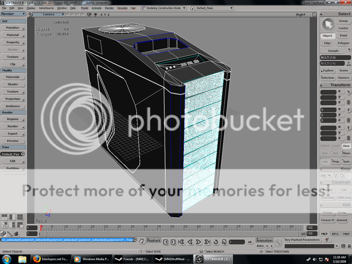The width and height of the screenshot is (352, 264).
Task: Activate the Scale (s) transform tool
Action: point(349,92)
